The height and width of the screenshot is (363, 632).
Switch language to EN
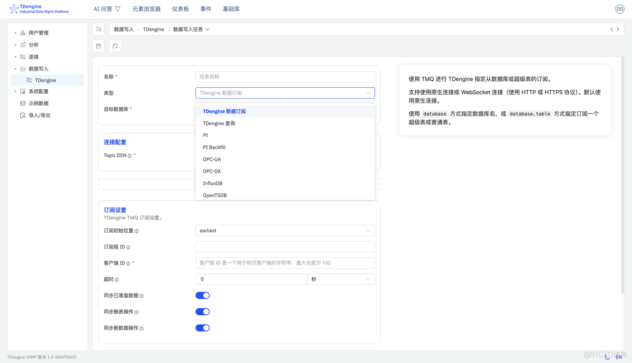(x=619, y=357)
